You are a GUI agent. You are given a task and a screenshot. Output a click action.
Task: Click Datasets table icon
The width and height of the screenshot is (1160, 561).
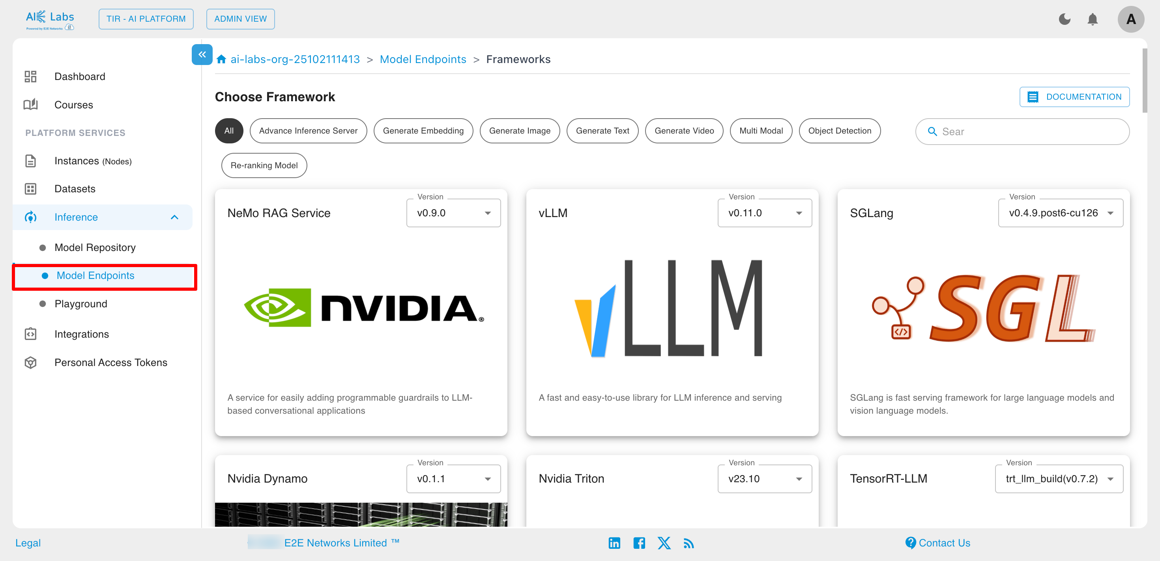pyautogui.click(x=30, y=189)
